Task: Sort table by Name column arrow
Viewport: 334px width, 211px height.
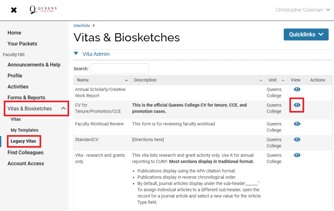Action: tap(126, 80)
